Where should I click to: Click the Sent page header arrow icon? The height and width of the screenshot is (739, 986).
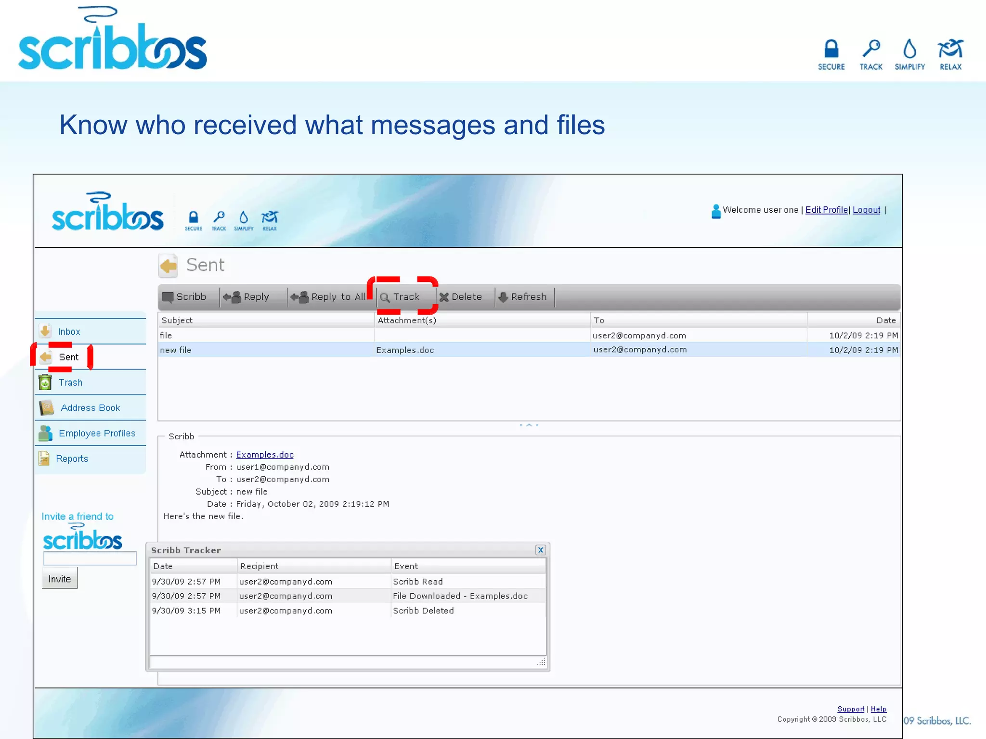[x=169, y=266]
